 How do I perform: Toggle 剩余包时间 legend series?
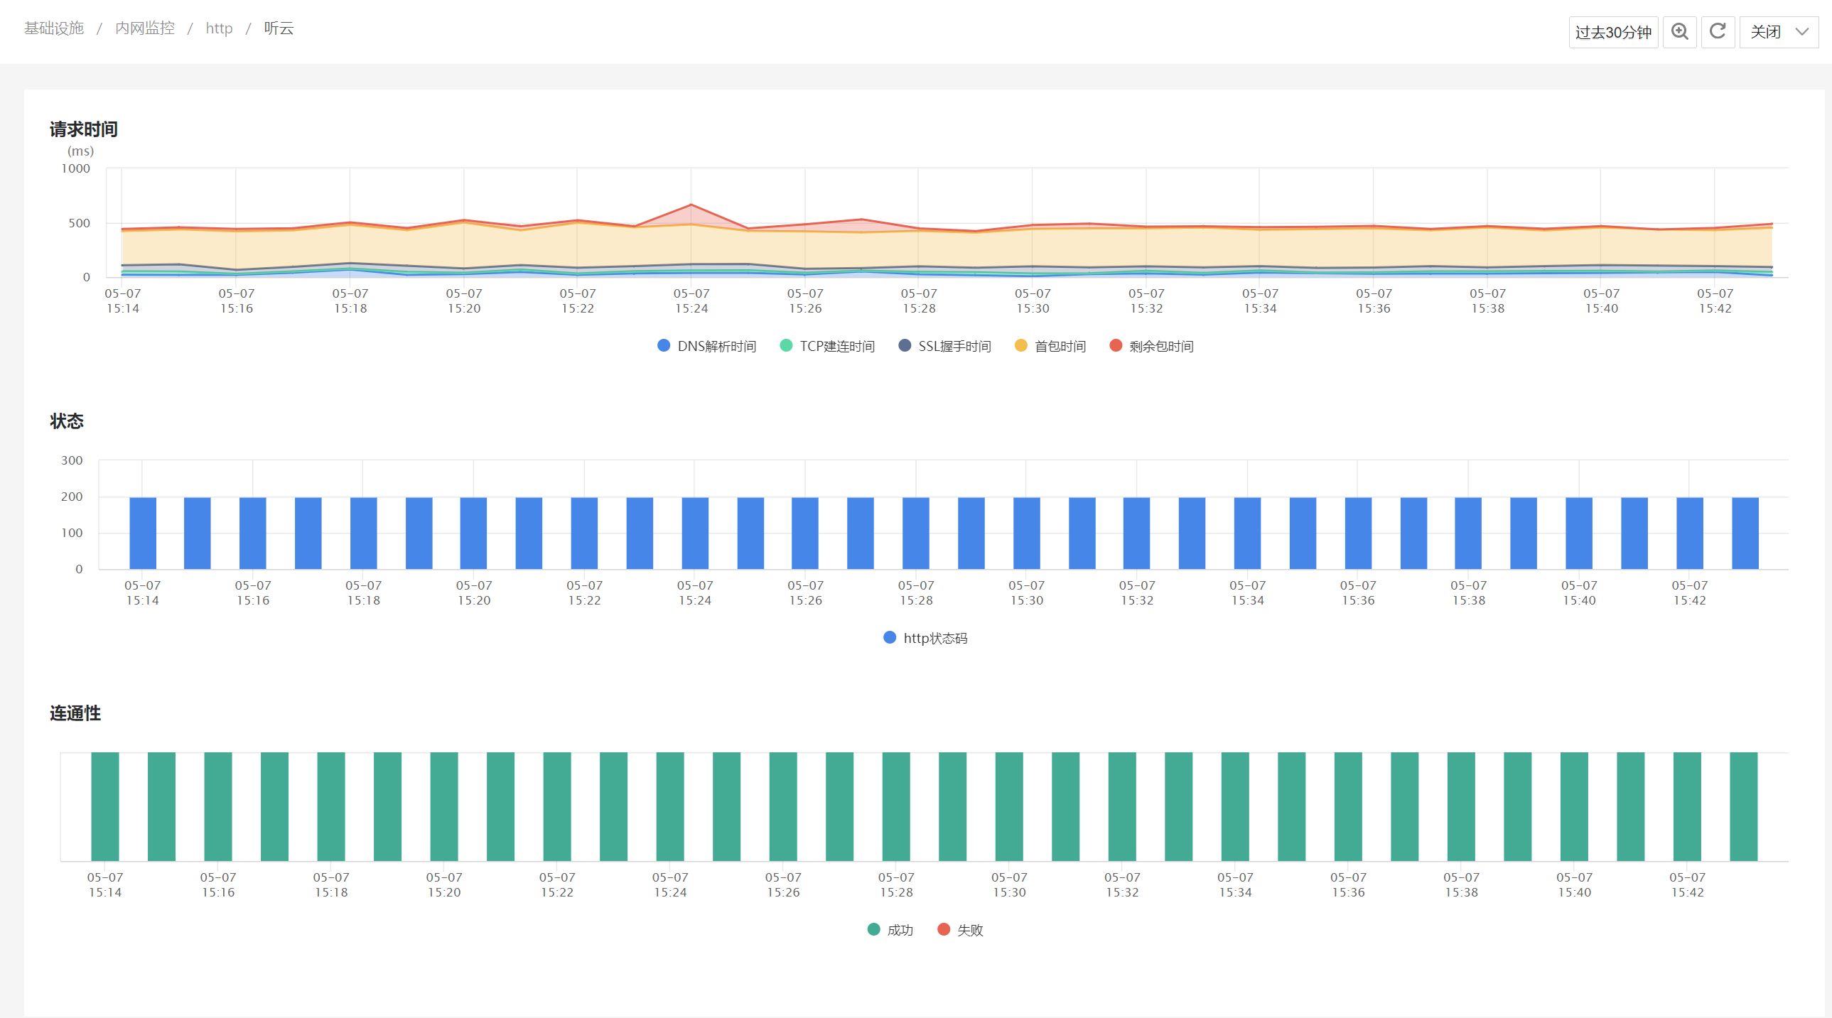pos(1151,346)
